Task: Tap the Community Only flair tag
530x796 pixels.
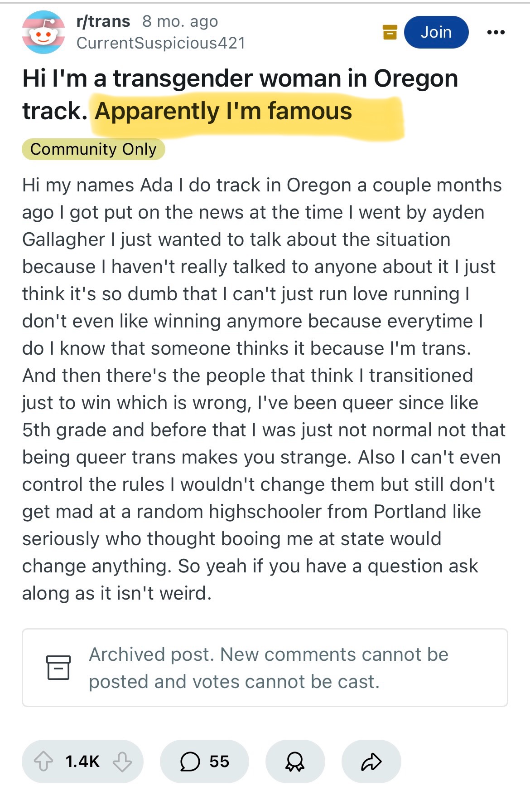Action: pos(93,149)
